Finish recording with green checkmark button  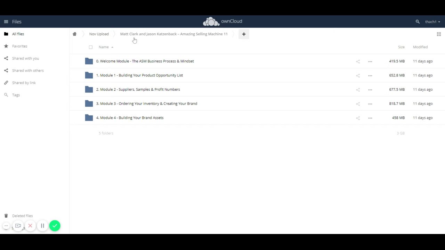(55, 226)
